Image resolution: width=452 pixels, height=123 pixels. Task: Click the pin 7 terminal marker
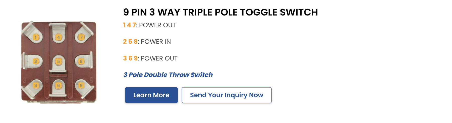(81, 37)
